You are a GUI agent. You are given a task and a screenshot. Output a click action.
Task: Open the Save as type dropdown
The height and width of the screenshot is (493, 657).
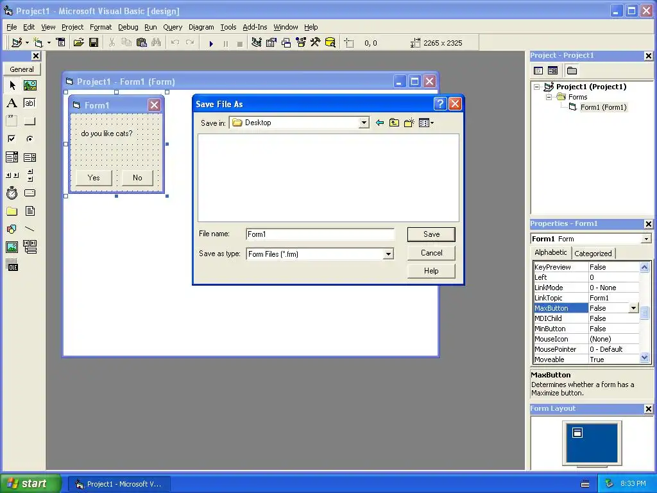(388, 254)
